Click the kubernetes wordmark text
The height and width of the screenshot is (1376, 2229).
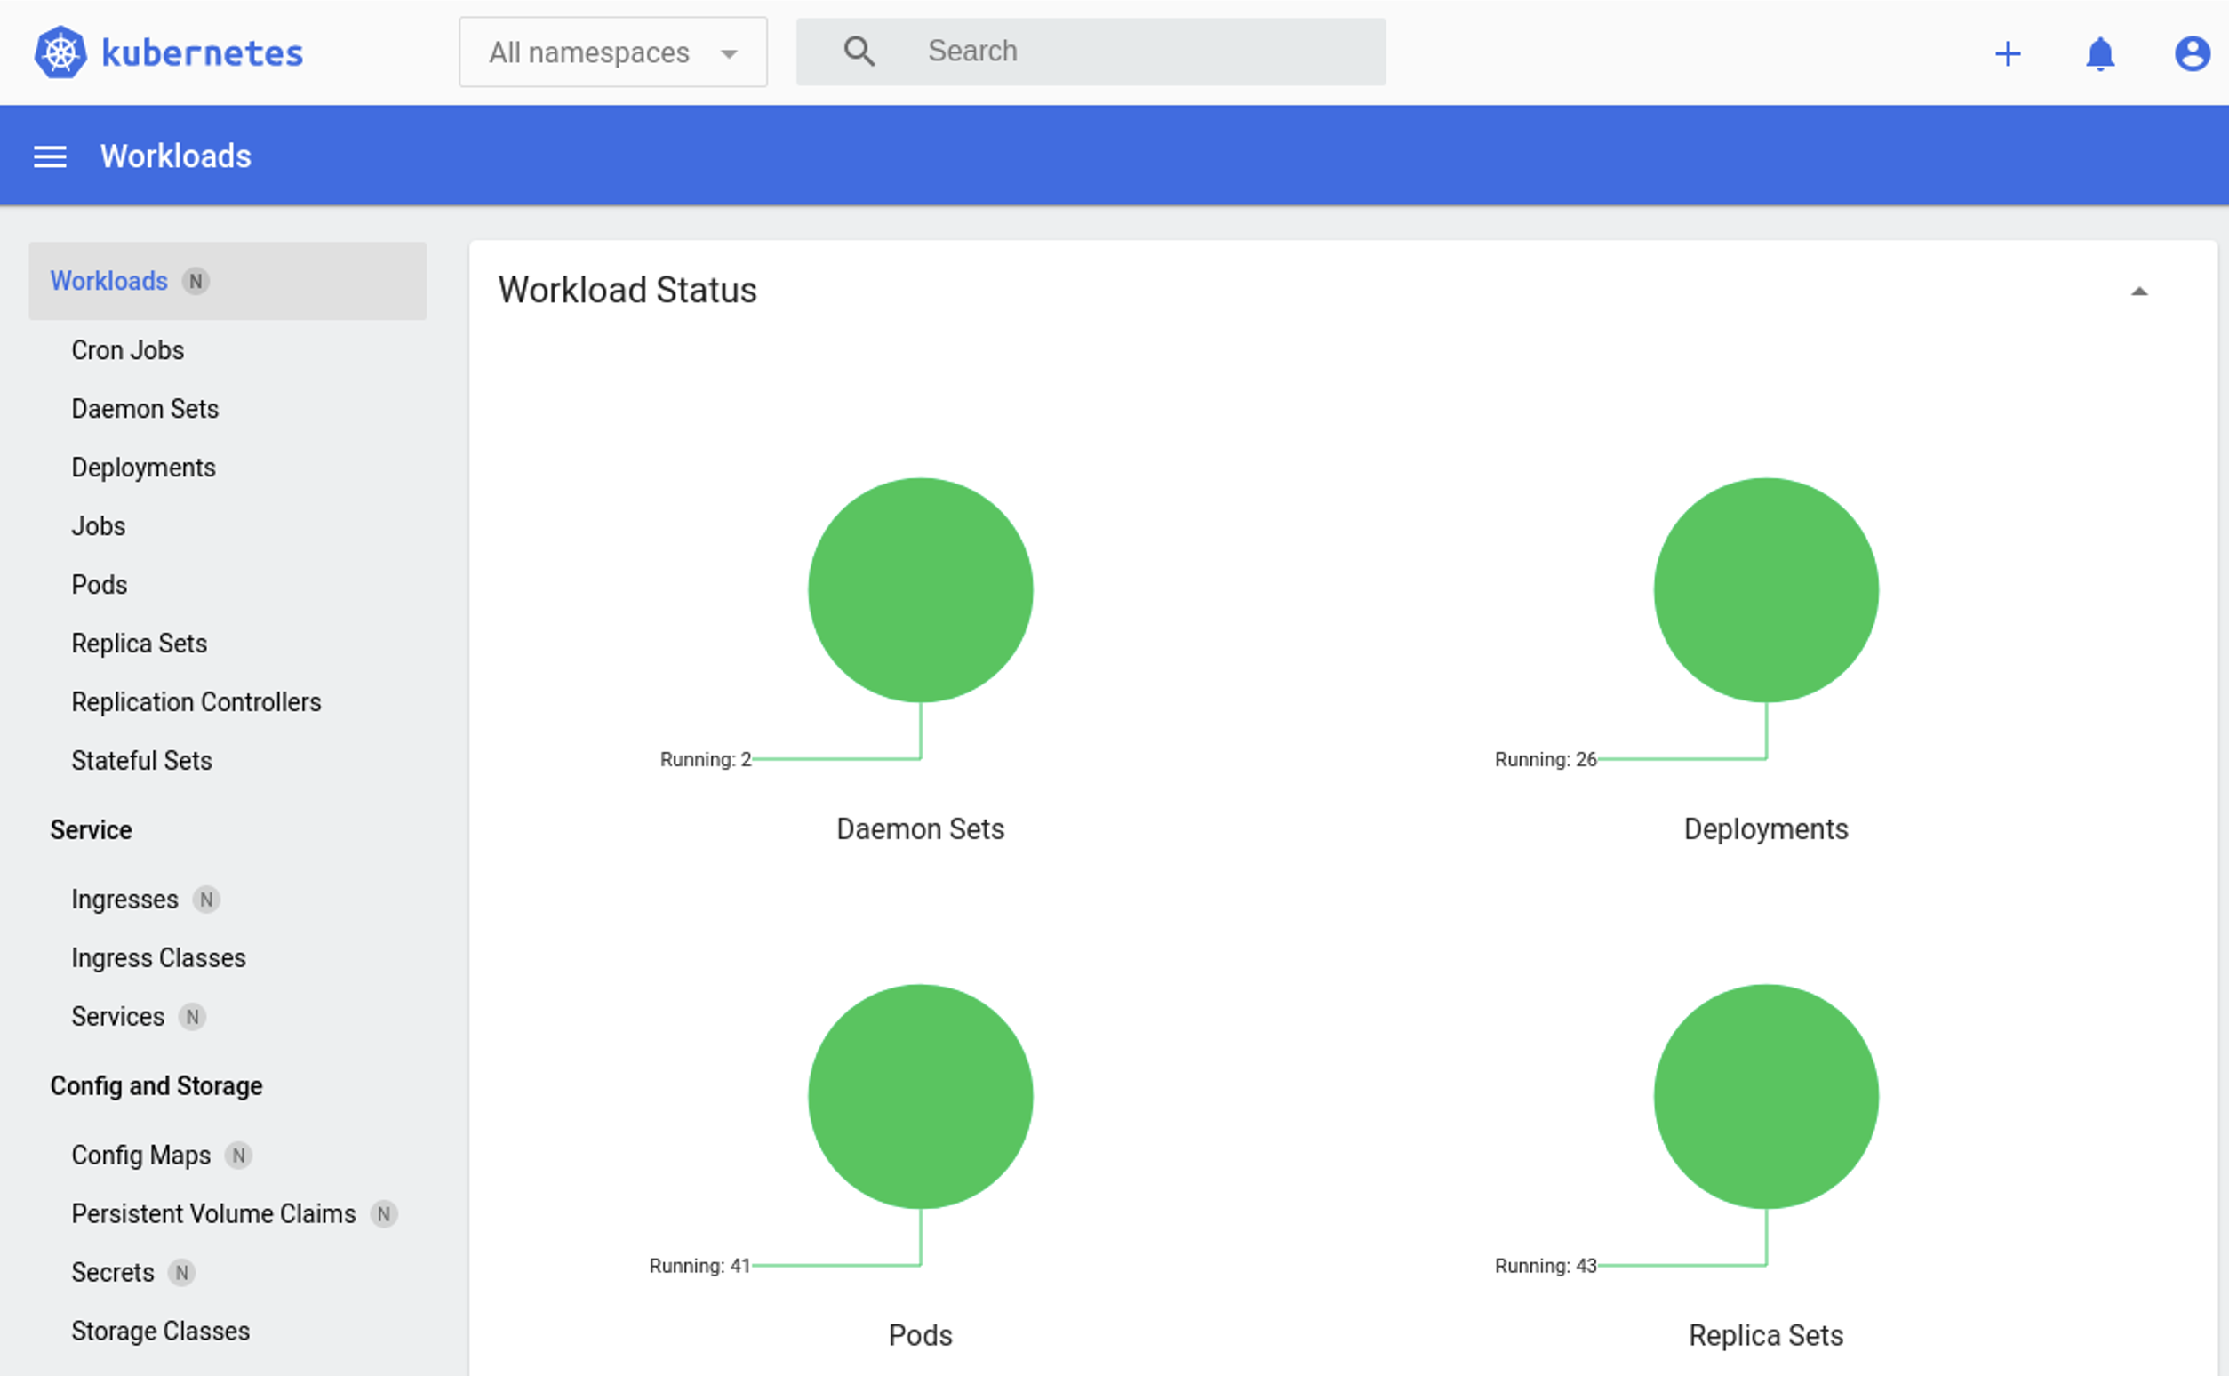(x=202, y=52)
